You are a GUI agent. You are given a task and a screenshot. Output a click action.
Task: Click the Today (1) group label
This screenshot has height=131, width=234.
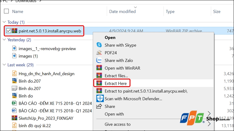(x=16, y=22)
